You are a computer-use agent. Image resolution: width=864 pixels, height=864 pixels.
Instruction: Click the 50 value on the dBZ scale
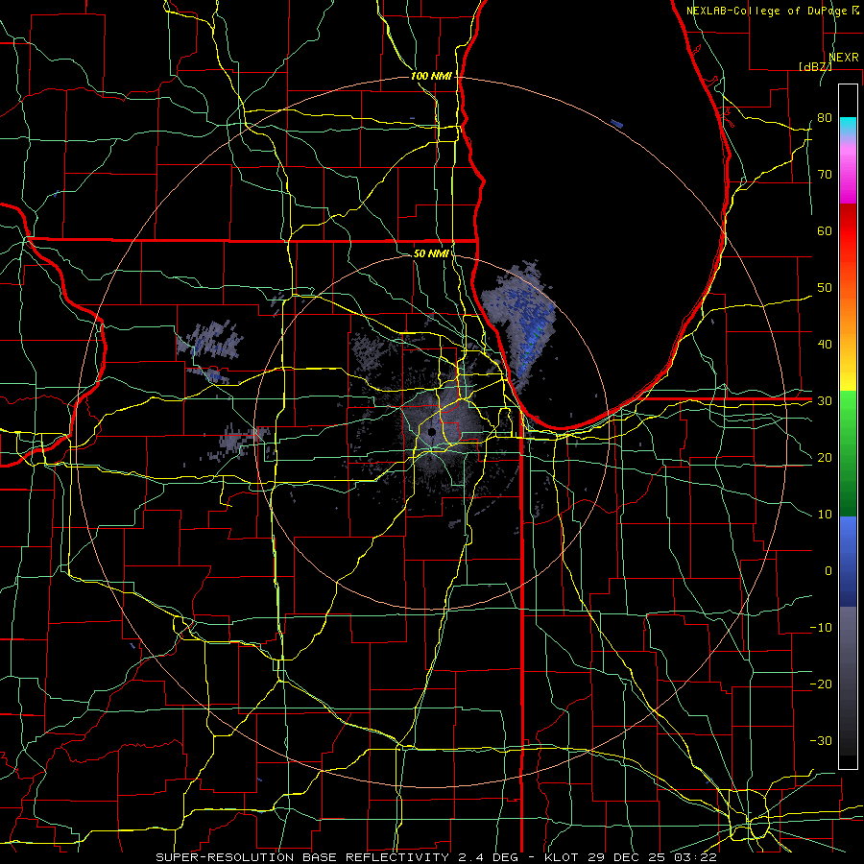(825, 288)
